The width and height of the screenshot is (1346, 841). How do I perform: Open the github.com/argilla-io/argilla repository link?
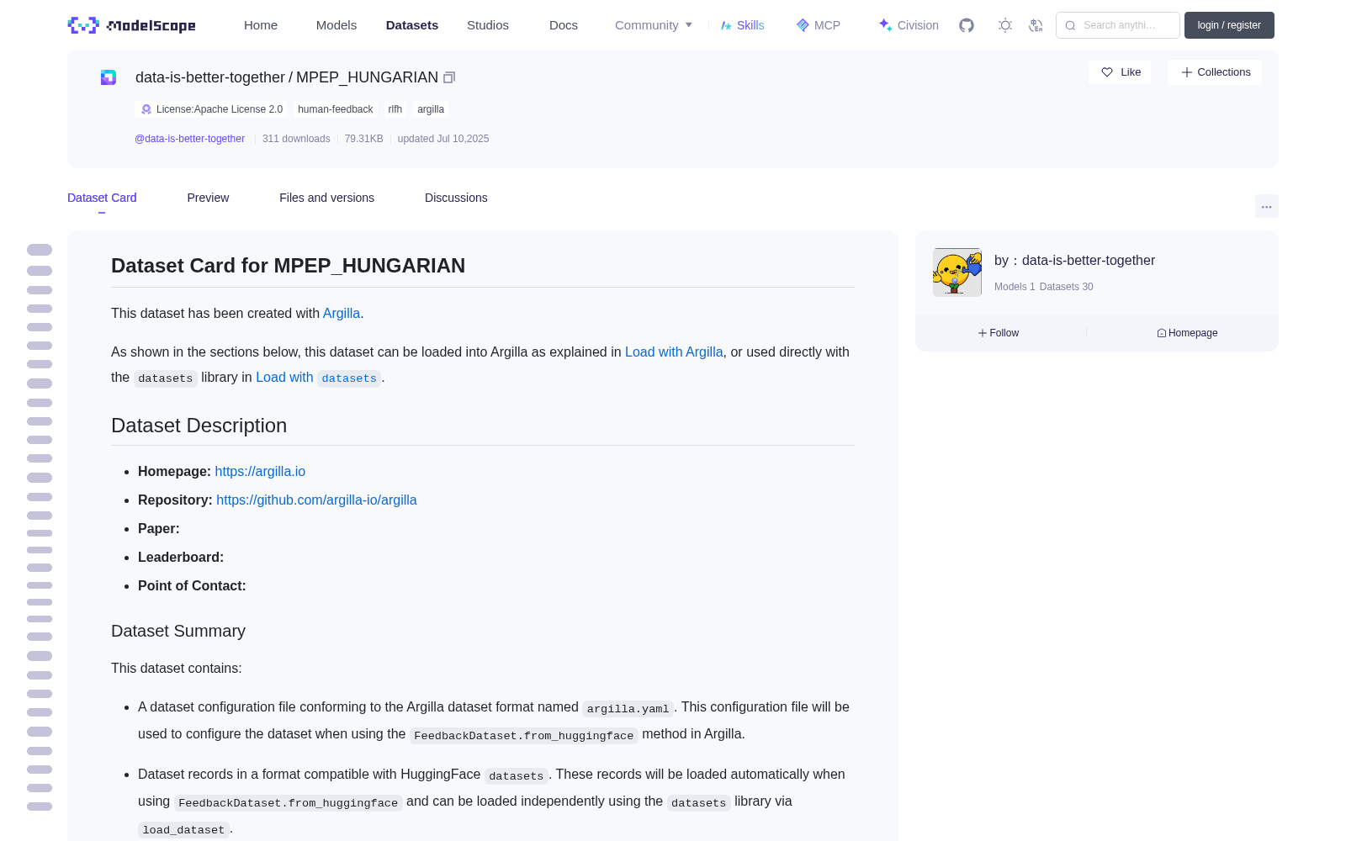tap(316, 500)
